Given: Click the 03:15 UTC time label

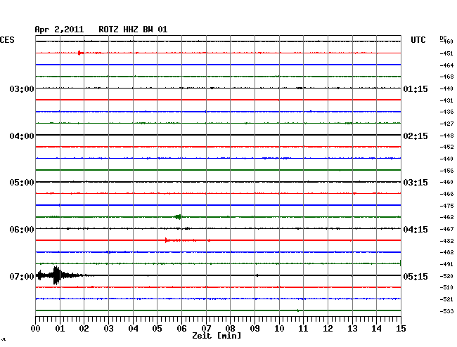Looking at the screenshot, I should point(416,183).
